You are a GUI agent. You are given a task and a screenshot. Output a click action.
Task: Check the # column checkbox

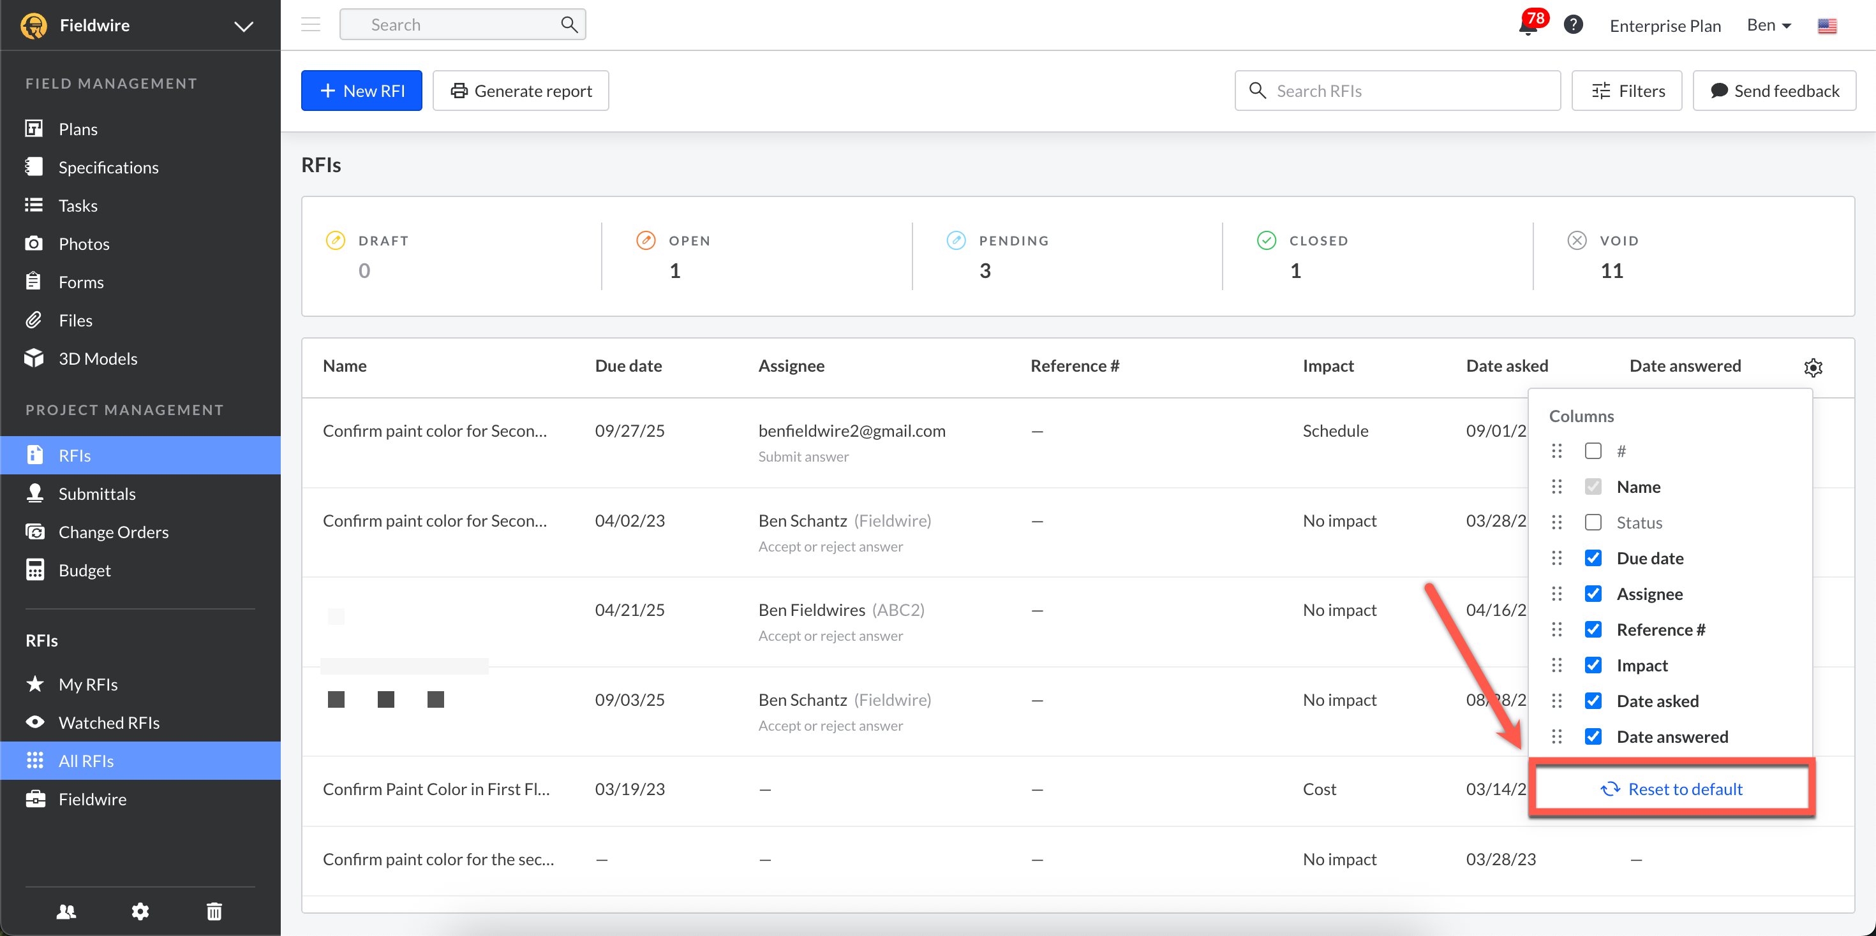tap(1593, 451)
